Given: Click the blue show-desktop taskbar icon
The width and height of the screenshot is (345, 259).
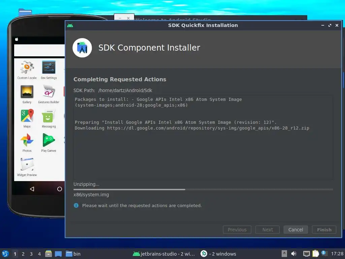Looking at the screenshot, I should click(58, 254).
